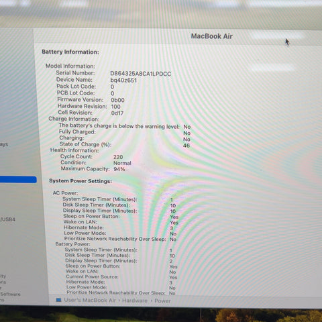Image resolution: width=322 pixels, height=322 pixels.
Task: Click the computer icon in the path bar
Action: pos(58,300)
